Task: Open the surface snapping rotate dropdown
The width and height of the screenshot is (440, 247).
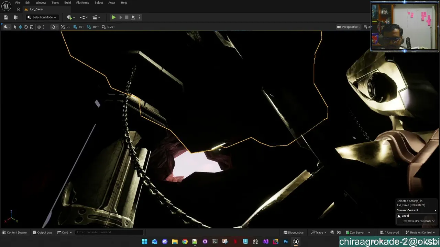Action: tap(54, 27)
